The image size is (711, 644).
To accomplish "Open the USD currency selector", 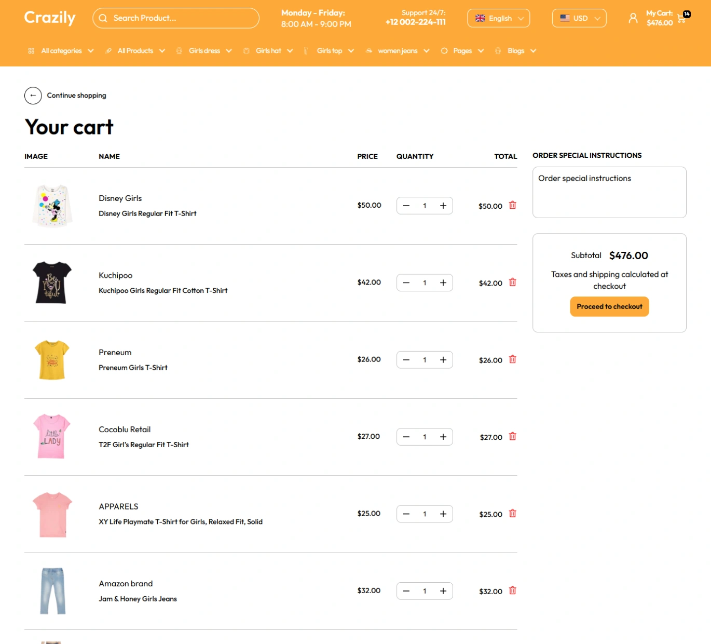I will pos(579,18).
